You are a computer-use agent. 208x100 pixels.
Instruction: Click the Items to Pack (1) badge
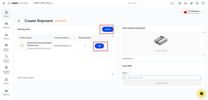[x=61, y=21]
